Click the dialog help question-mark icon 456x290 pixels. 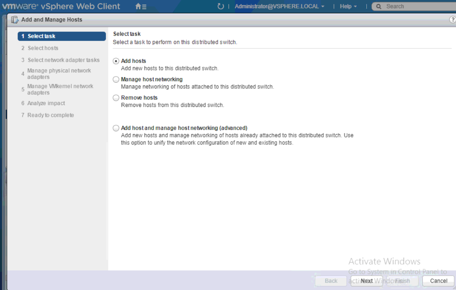(x=452, y=20)
